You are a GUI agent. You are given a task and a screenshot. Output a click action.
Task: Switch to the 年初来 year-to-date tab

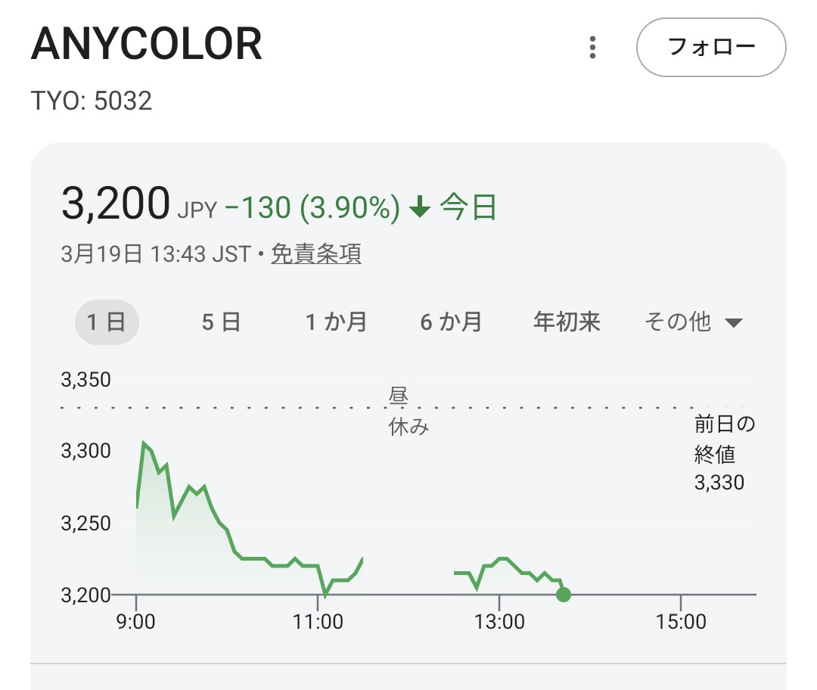tap(567, 322)
